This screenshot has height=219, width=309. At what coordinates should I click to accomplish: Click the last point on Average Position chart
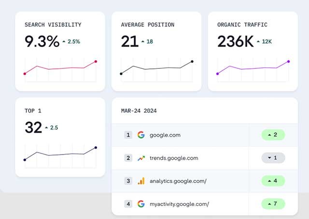click(192, 62)
